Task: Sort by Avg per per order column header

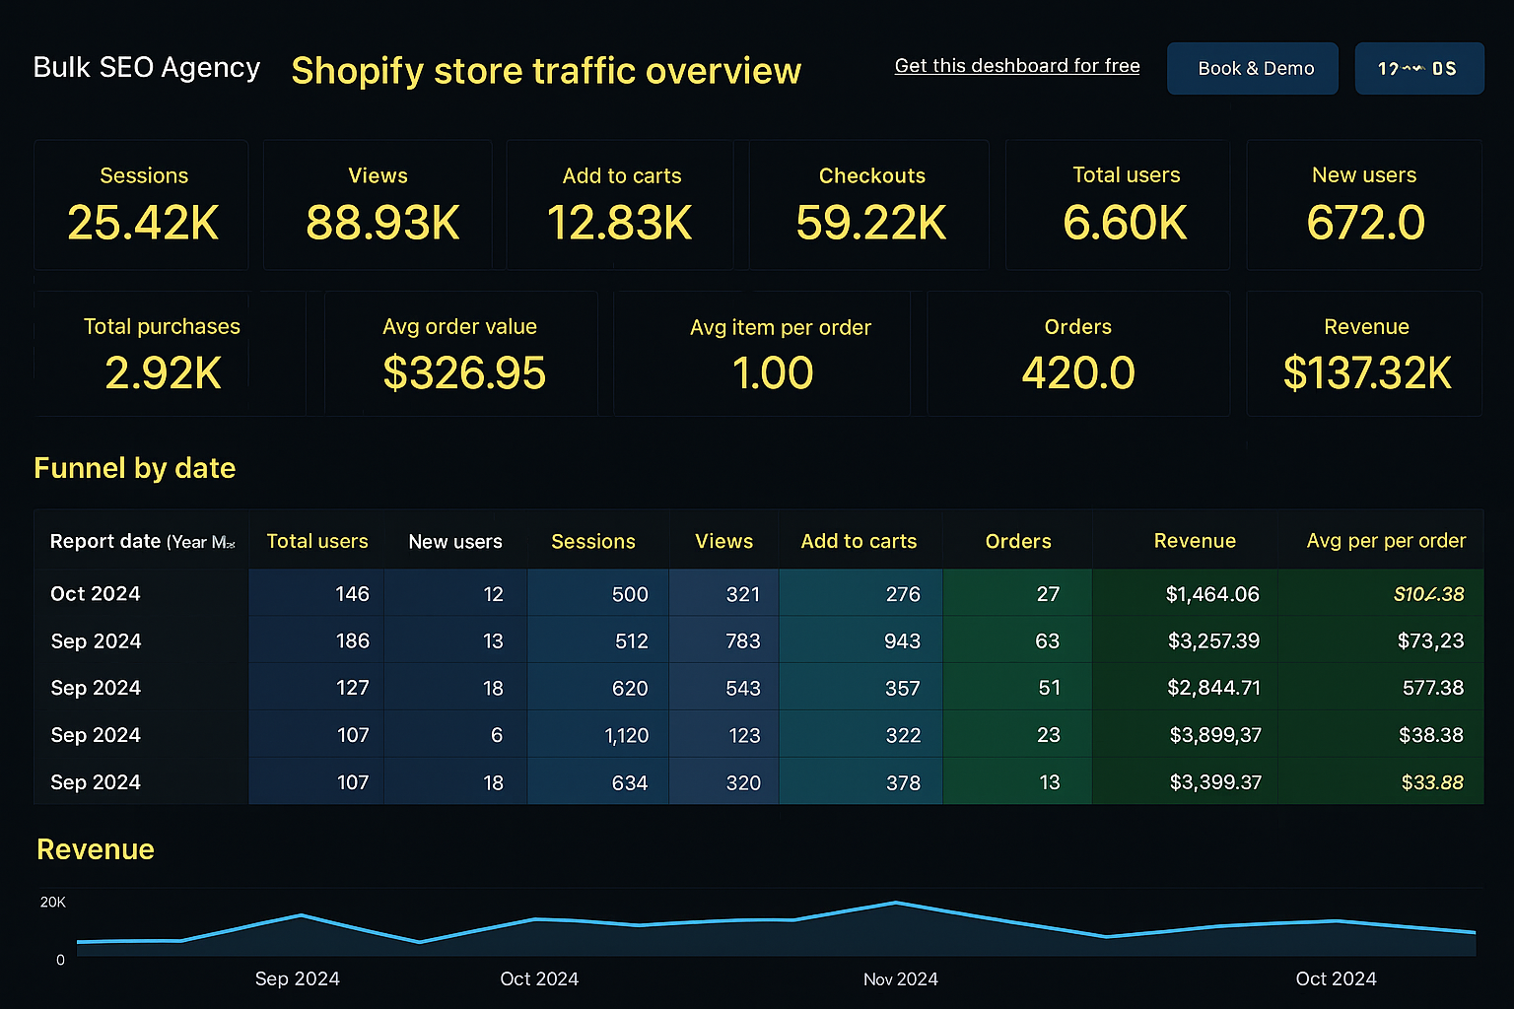Action: click(1386, 541)
